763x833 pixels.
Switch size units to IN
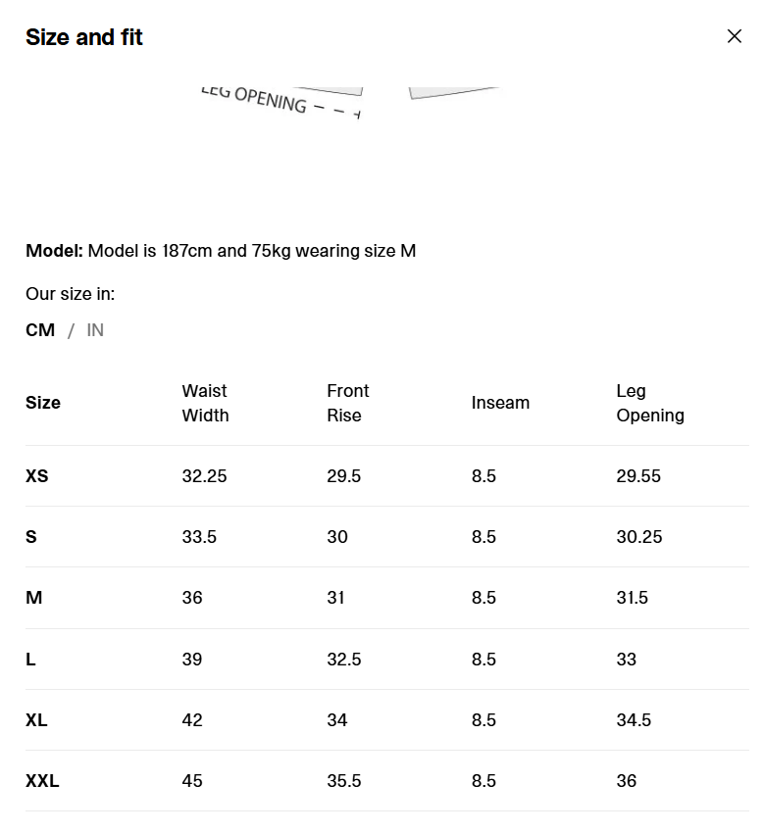(95, 330)
